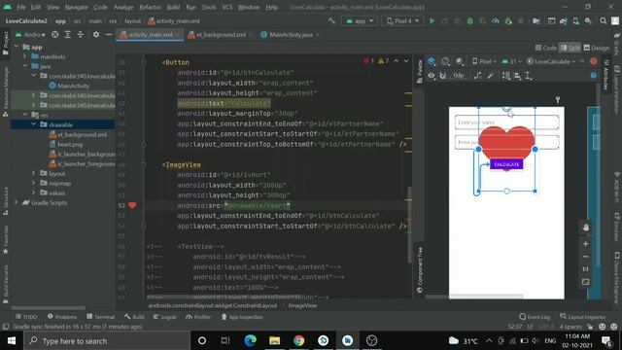The height and width of the screenshot is (350, 622).
Task: Select activity_main.xml editor tab
Action: [150, 35]
